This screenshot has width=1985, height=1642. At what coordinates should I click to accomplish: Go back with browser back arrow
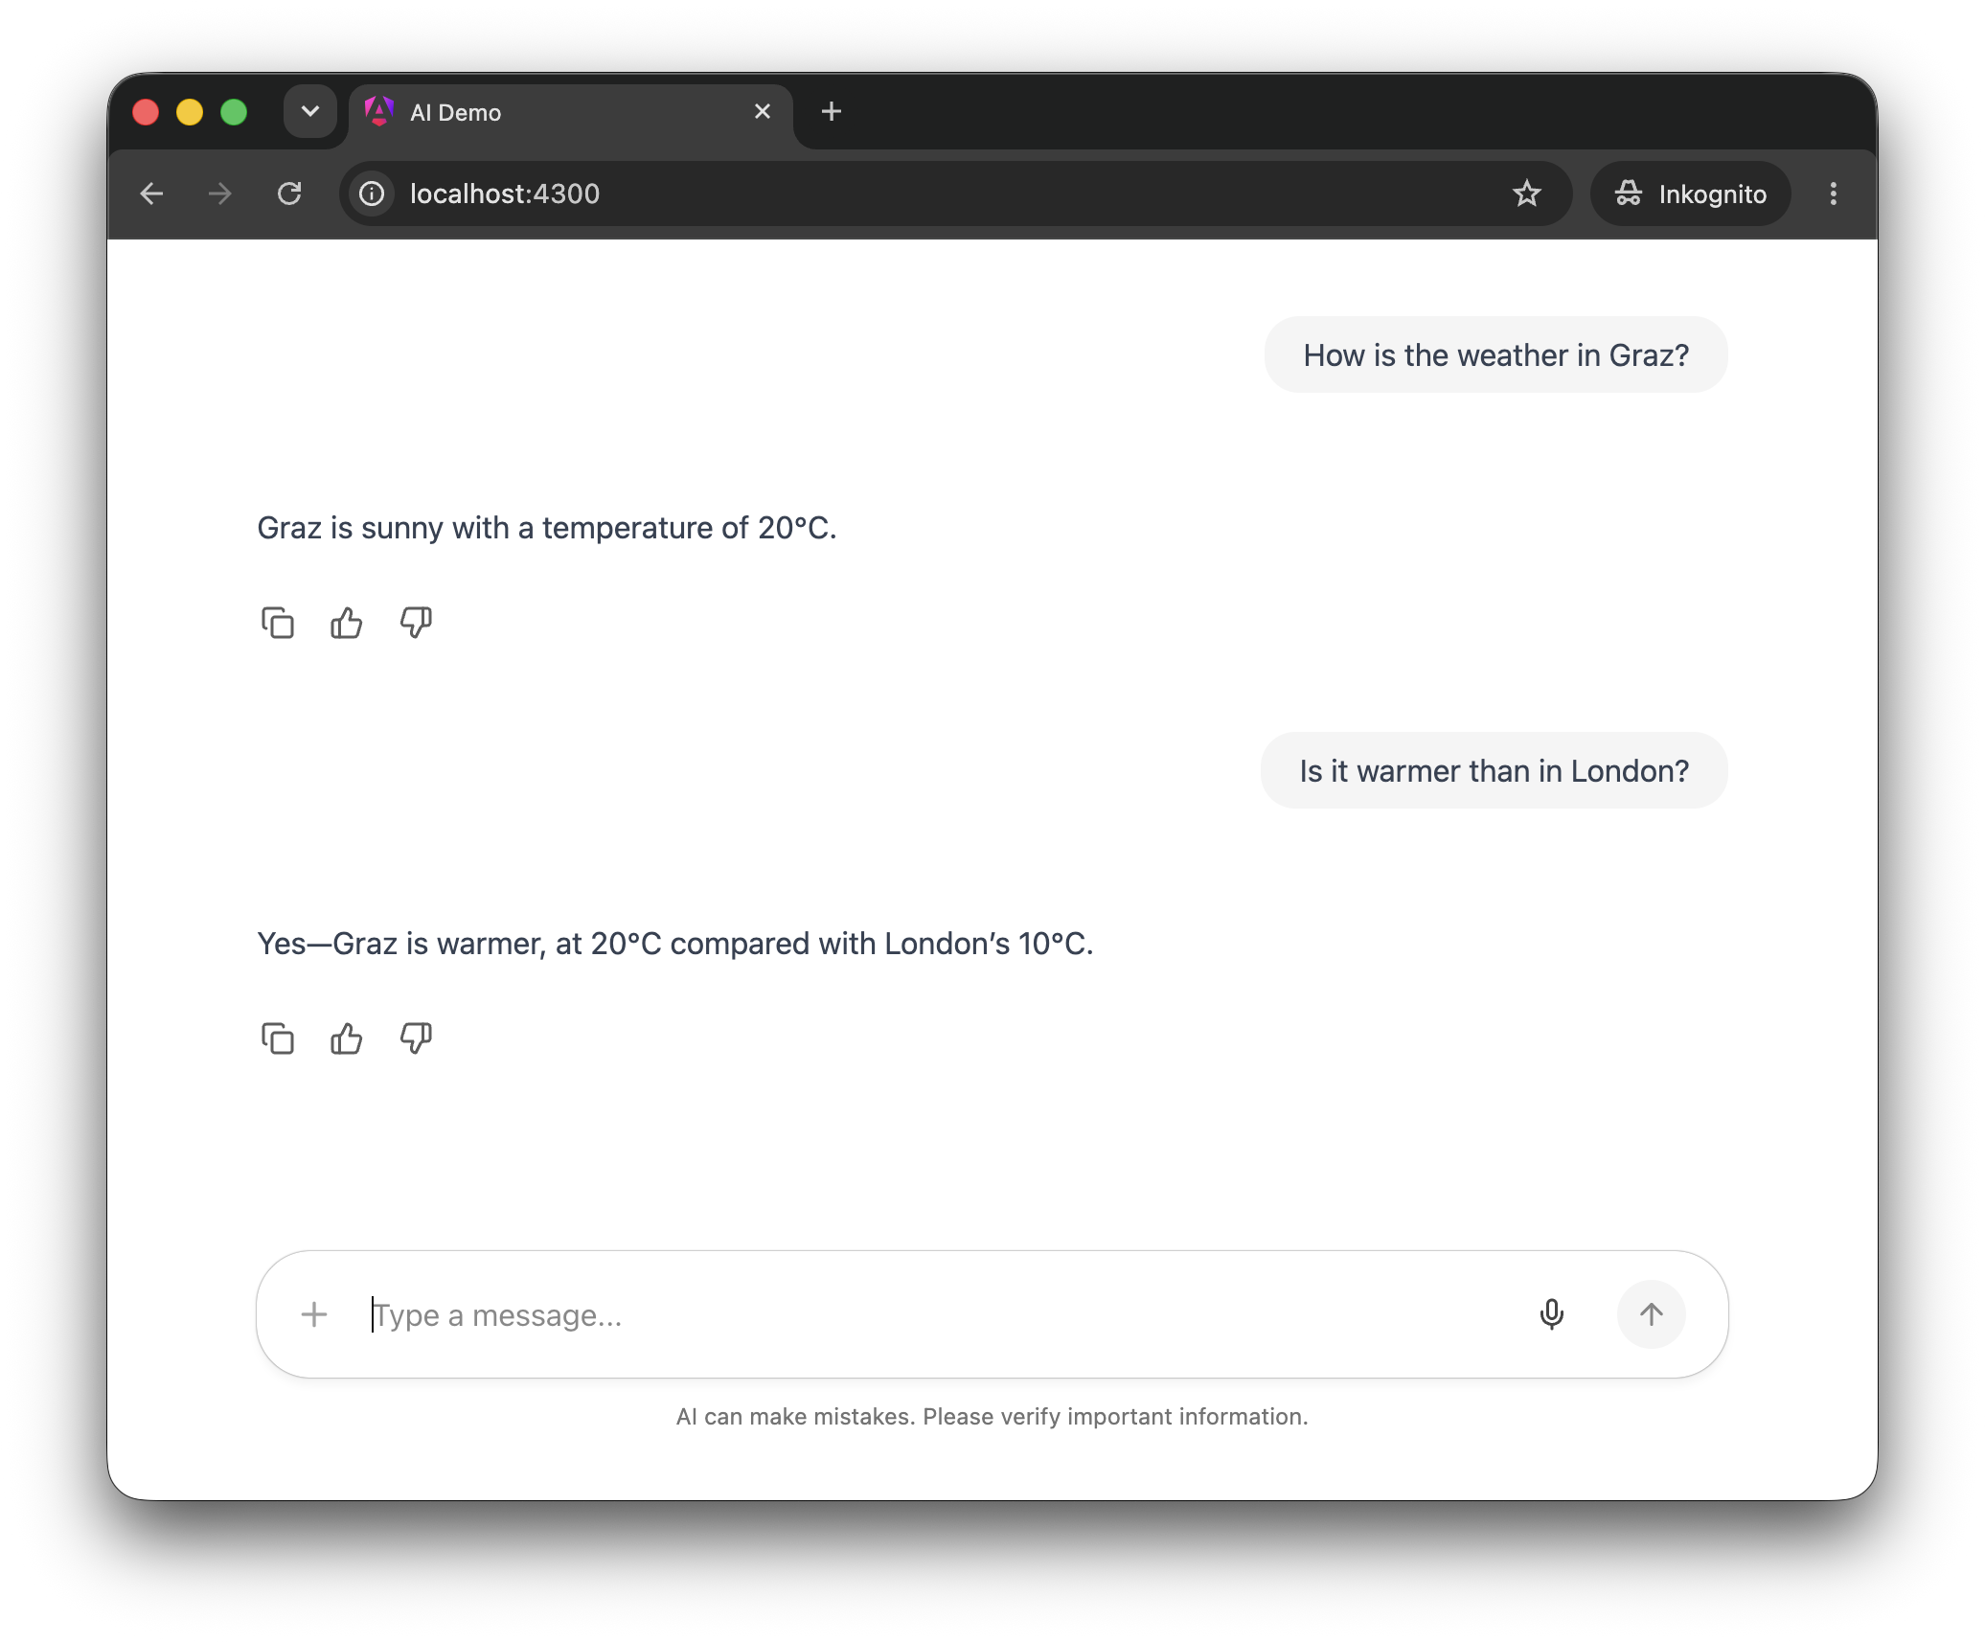(151, 194)
